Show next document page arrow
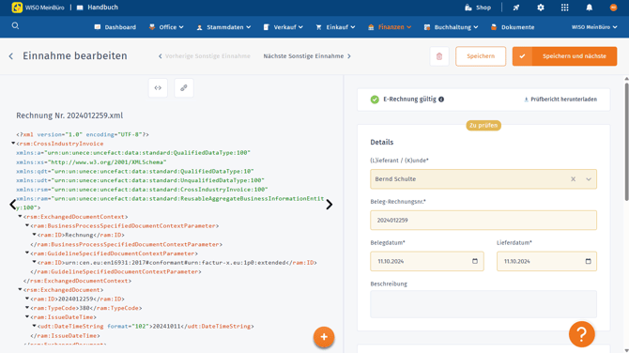The image size is (629, 353). [x=329, y=205]
